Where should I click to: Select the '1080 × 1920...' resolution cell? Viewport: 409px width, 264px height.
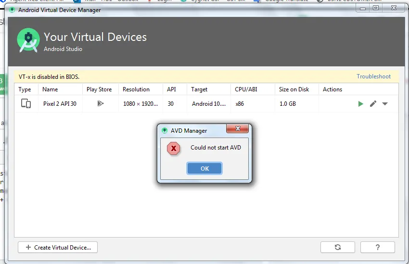click(x=141, y=104)
